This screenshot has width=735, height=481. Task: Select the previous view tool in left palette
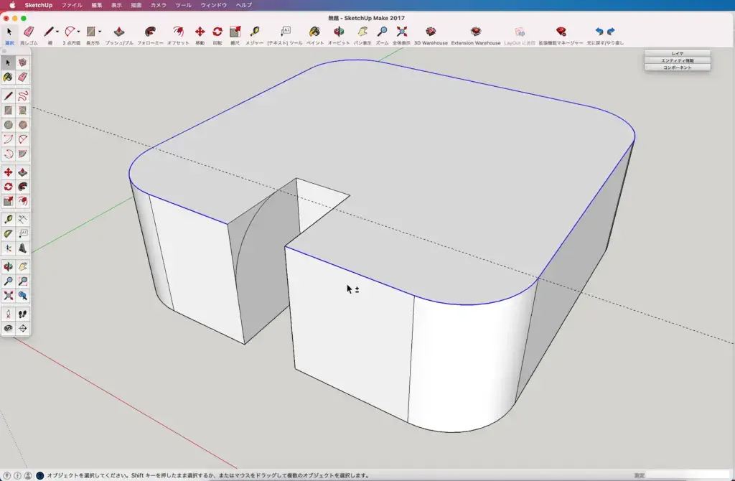point(22,296)
